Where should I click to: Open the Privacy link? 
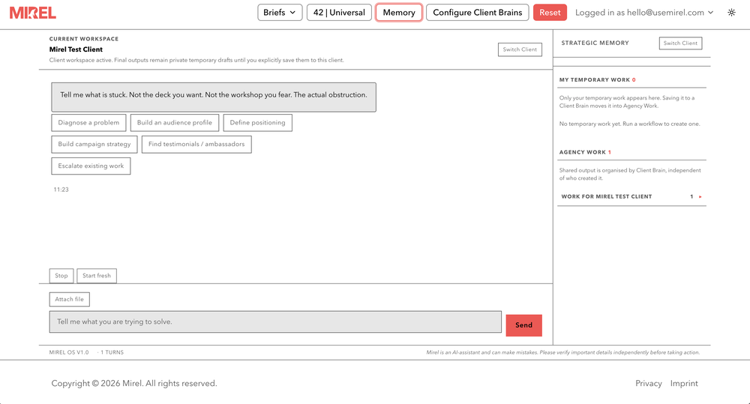(x=648, y=384)
